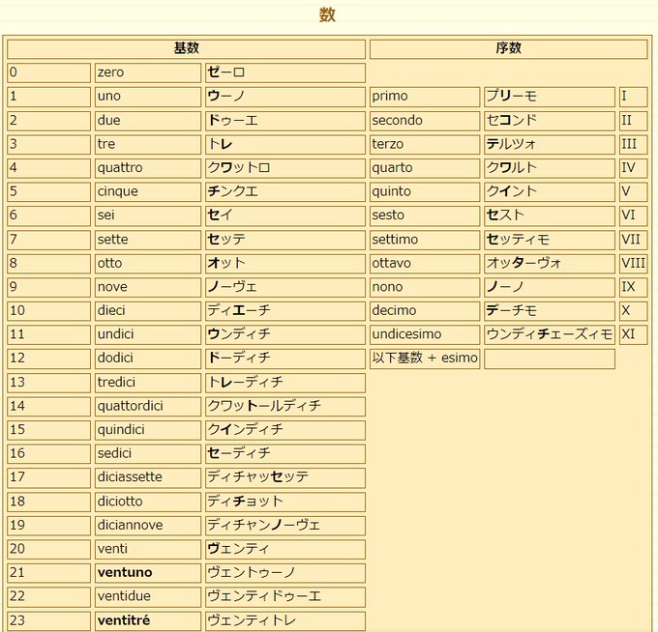Select the word diciannove
The height and width of the screenshot is (632, 658).
130,525
